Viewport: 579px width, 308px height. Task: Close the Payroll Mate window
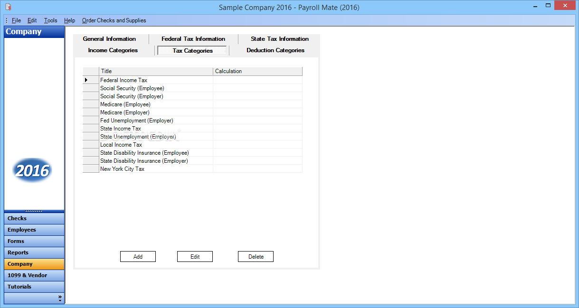coord(565,6)
